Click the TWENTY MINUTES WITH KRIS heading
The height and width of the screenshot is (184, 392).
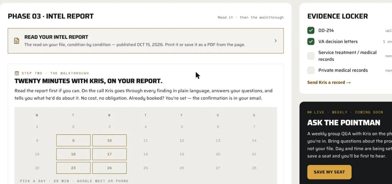coord(88,81)
